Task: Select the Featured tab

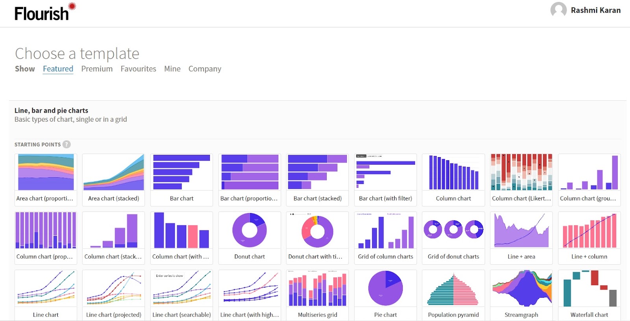Action: tap(58, 69)
